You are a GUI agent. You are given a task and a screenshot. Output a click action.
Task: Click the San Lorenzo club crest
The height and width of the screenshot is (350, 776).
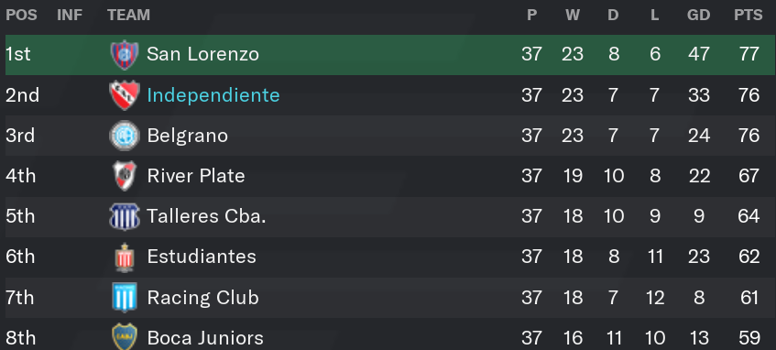pyautogui.click(x=125, y=54)
